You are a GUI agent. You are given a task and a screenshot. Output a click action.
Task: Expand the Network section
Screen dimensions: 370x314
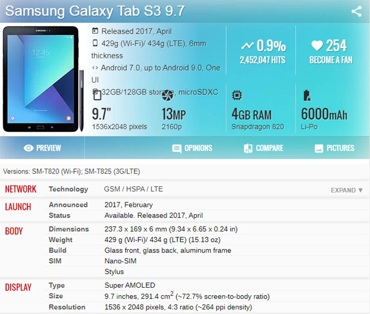click(x=347, y=190)
